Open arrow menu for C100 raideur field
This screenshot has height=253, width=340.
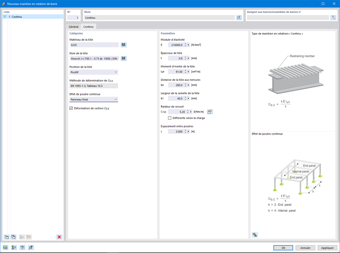click(191, 112)
